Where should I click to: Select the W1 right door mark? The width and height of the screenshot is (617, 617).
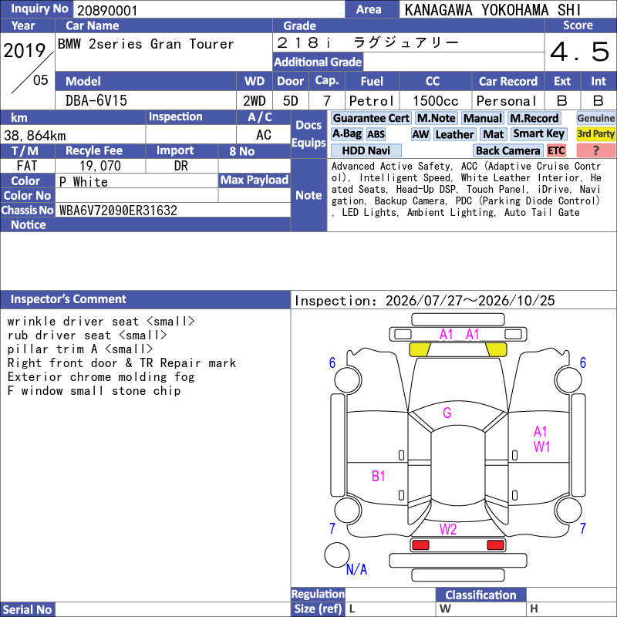pos(541,447)
